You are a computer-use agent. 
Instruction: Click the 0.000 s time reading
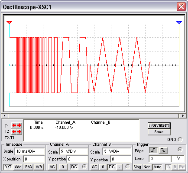[x=37, y=128]
